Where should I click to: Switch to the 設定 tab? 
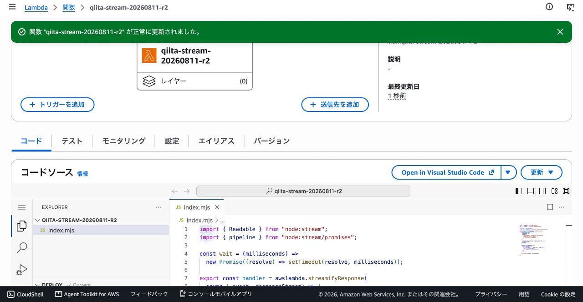pos(172,141)
